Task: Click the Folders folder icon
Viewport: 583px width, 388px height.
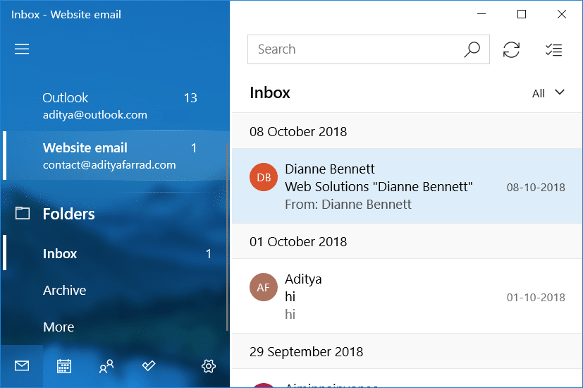Action: click(x=23, y=213)
